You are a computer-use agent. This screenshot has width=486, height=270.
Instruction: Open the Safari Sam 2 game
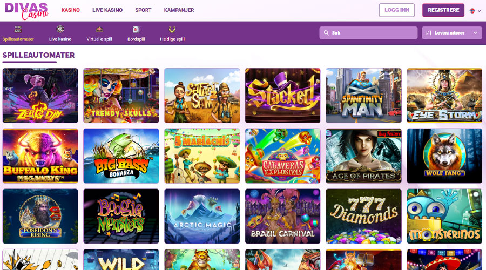(x=202, y=96)
